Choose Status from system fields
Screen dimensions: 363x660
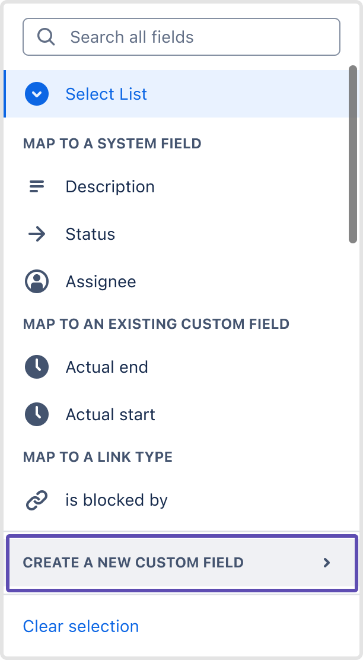[176, 234]
